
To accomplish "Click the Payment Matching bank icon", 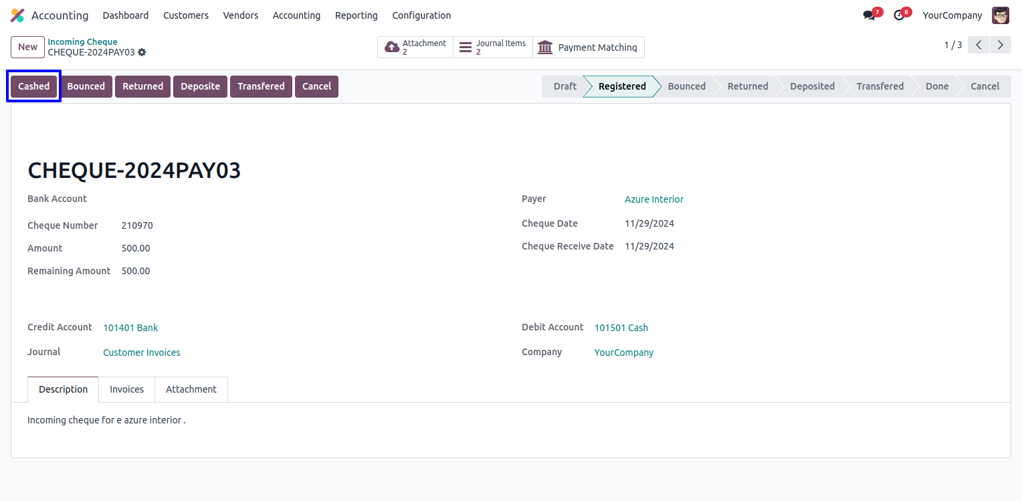I will [x=545, y=47].
